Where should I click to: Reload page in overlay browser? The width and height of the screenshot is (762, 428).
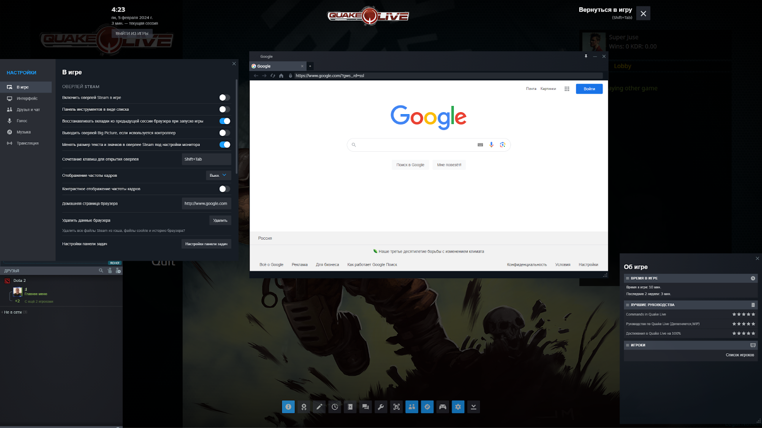pyautogui.click(x=273, y=76)
